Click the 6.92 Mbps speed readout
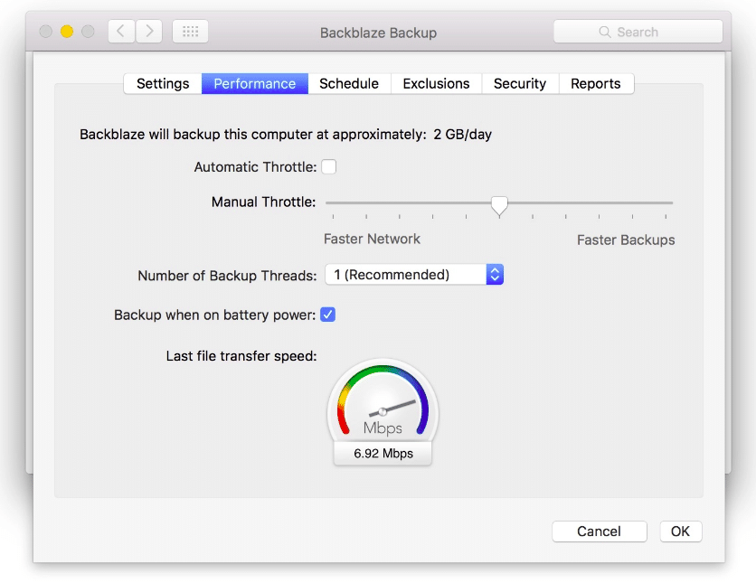Viewport: 756px width, 583px height. [x=383, y=454]
